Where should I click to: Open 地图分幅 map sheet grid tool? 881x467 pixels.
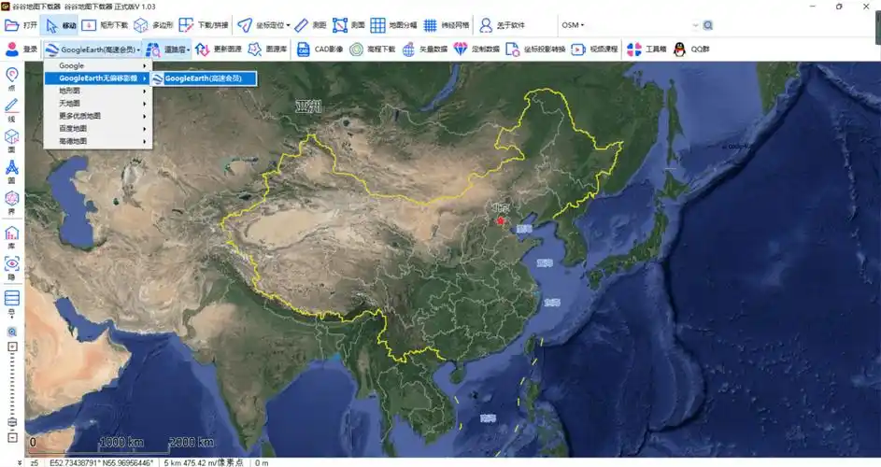(393, 25)
